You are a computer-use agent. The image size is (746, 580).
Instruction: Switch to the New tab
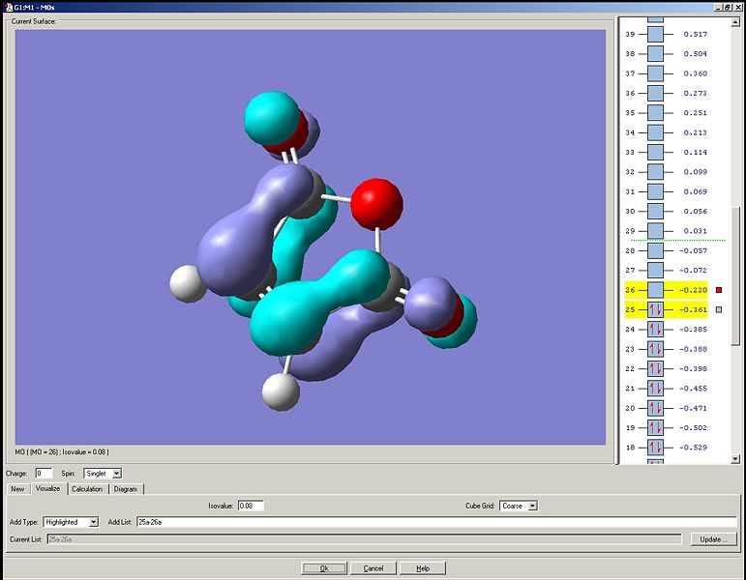(x=17, y=489)
